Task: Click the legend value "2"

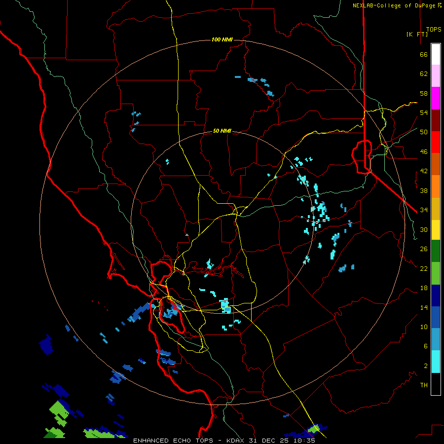Action: [x=426, y=366]
